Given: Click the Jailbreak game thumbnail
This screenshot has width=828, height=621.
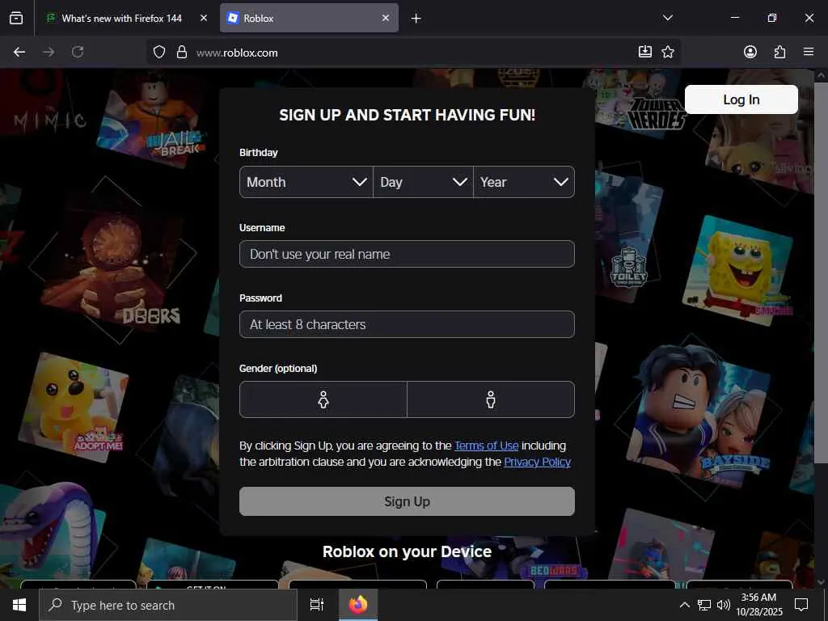Looking at the screenshot, I should point(153,123).
